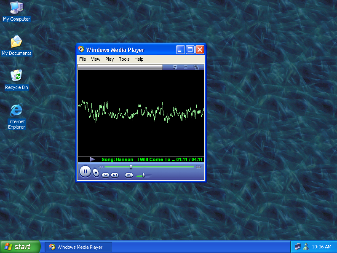Open the File menu
The image size is (337, 253).
coord(83,59)
